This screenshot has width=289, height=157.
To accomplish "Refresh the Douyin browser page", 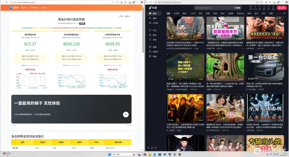I will click(151, 2).
